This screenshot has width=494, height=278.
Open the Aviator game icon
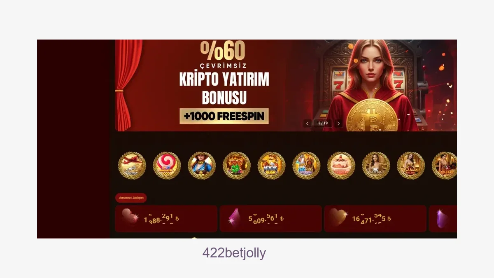(x=132, y=166)
